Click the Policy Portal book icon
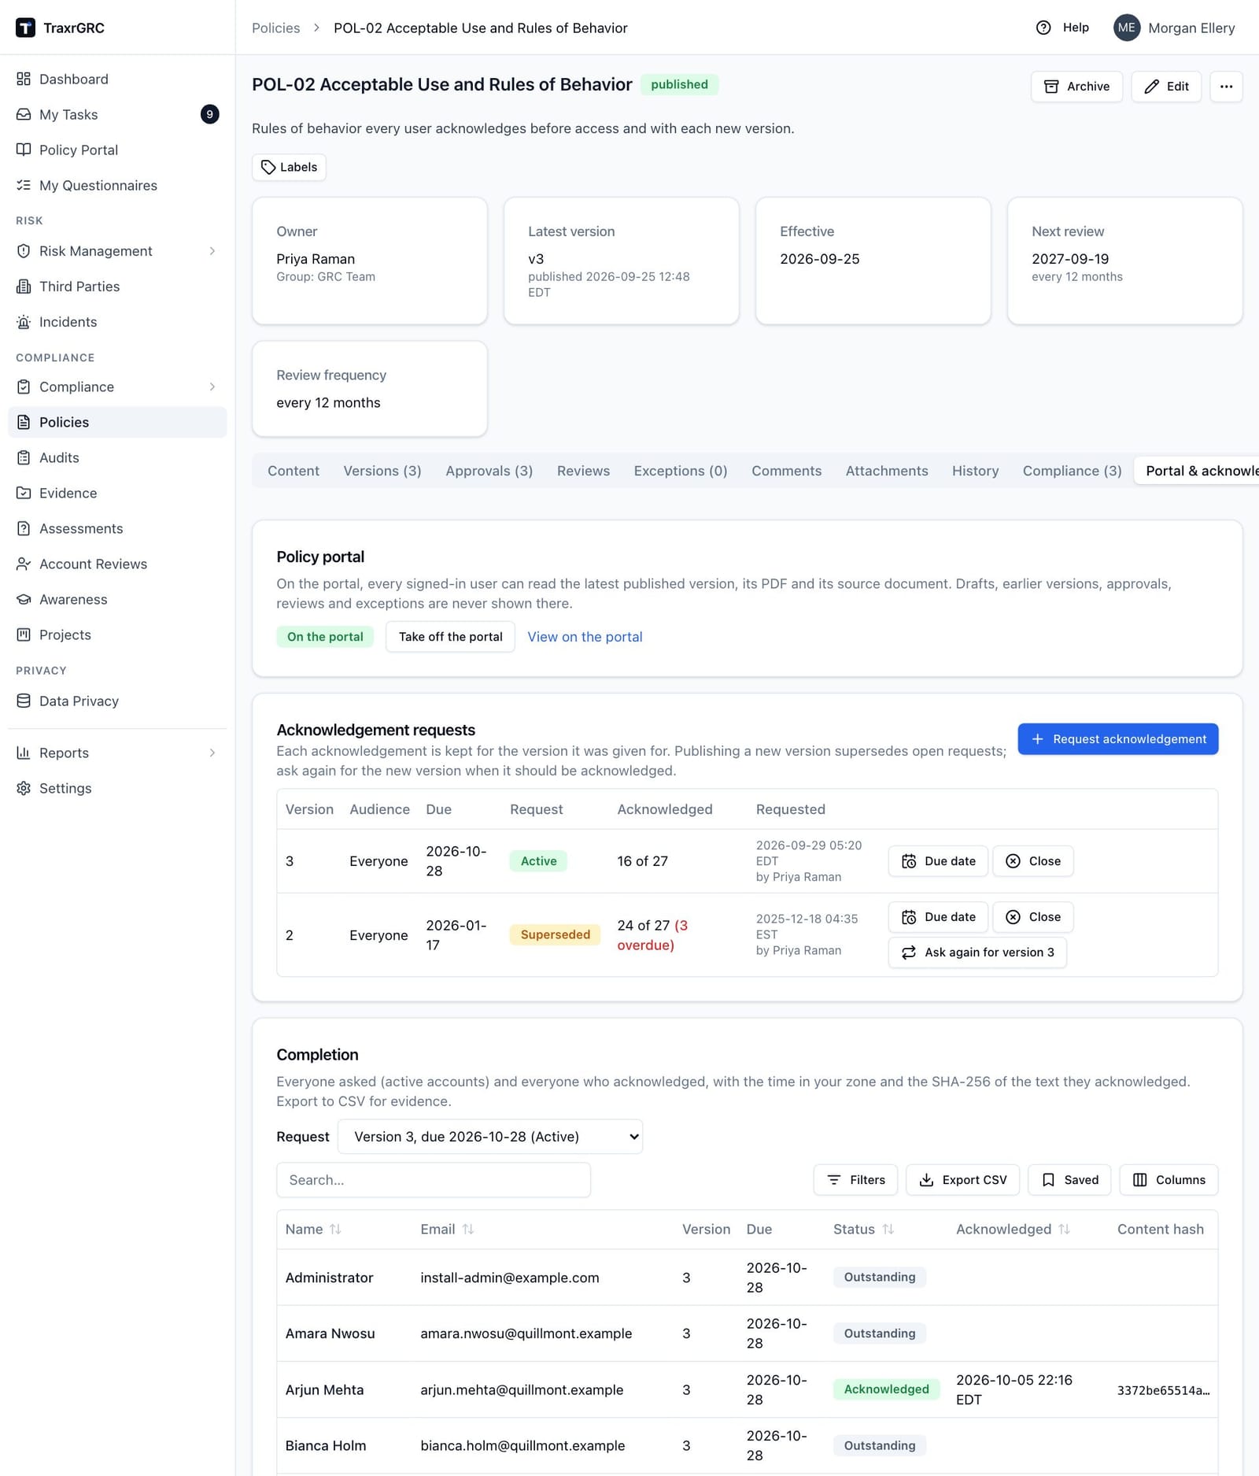 coord(24,150)
